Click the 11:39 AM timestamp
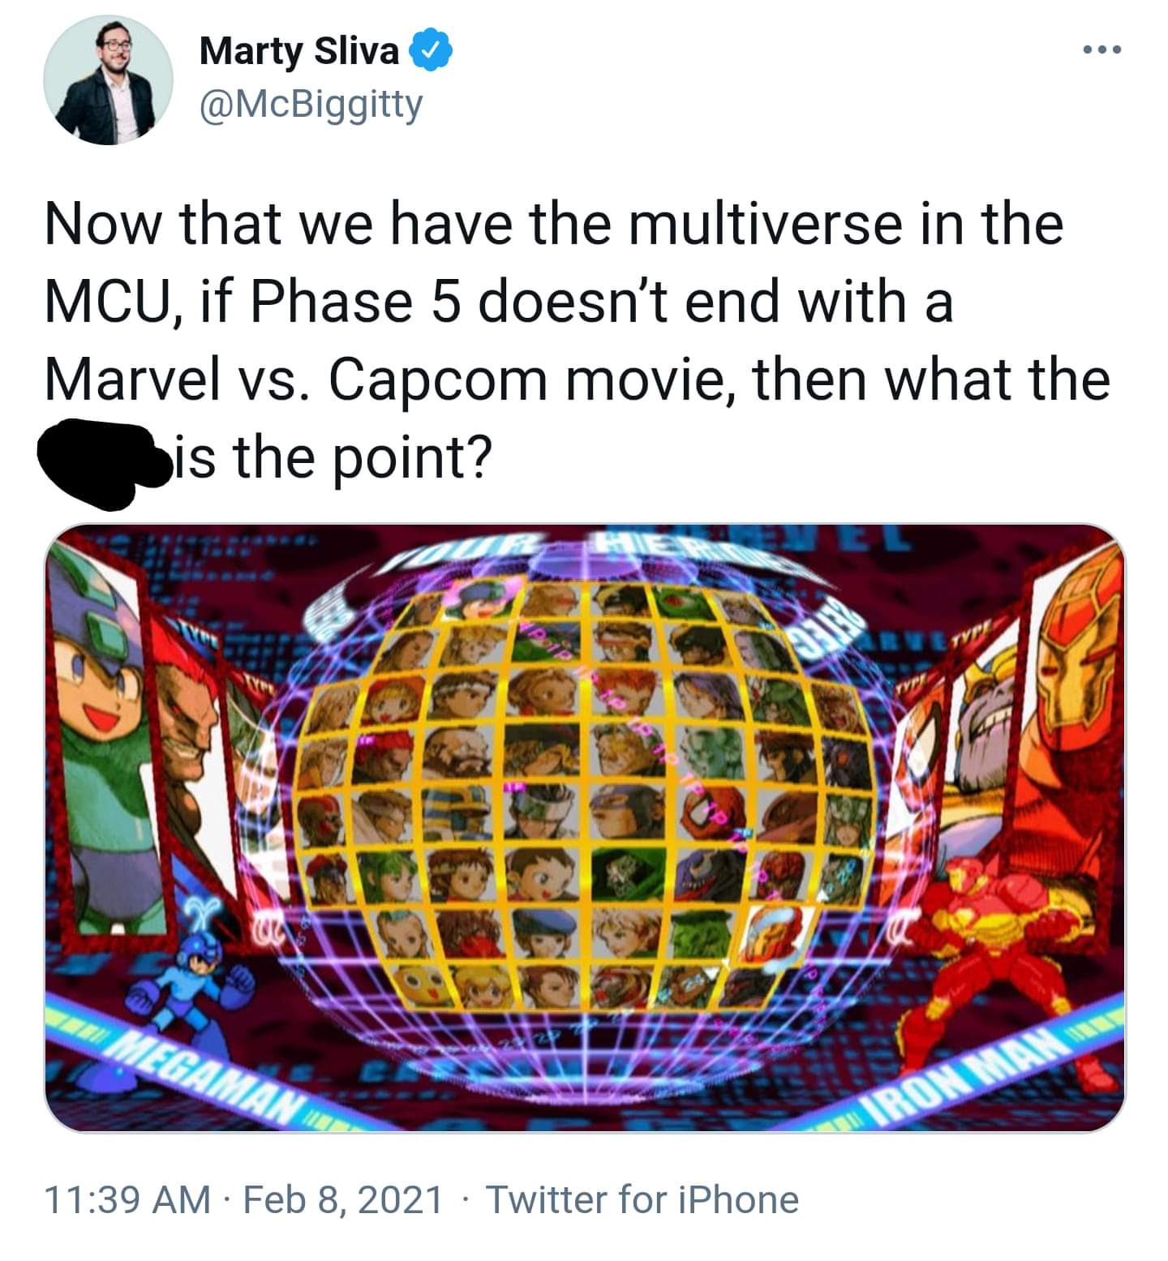 [127, 1199]
